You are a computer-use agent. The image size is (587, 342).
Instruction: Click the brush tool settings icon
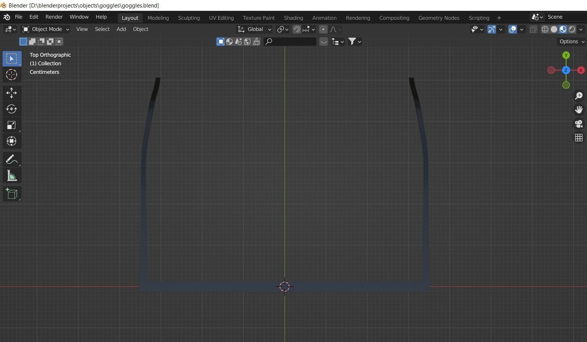click(256, 42)
